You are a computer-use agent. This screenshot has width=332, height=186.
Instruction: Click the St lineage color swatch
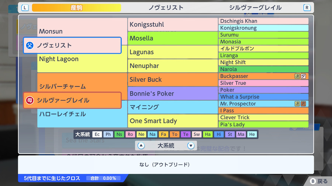click(230, 134)
